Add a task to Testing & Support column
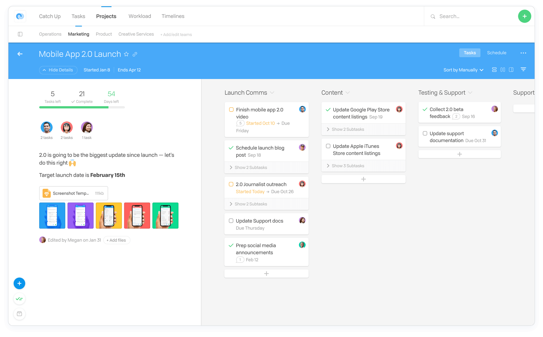Image resolution: width=543 pixels, height=337 pixels. click(459, 154)
